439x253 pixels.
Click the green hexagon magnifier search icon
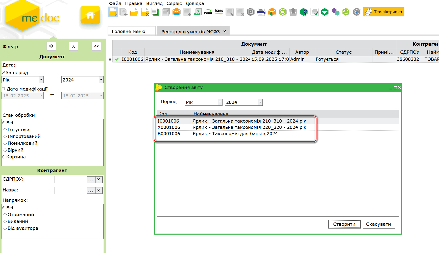pyautogui.click(x=304, y=12)
